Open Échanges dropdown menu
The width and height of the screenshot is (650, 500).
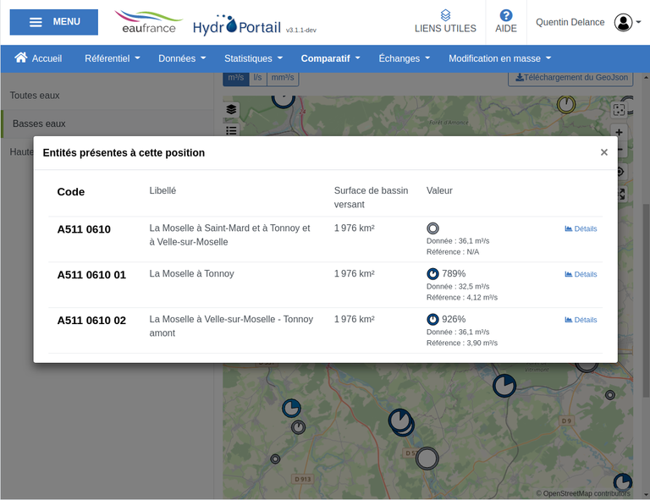point(405,58)
